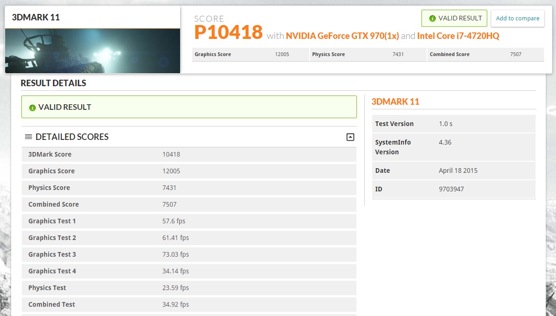Click the SystemInfo Version value 4.36
Screen dimensions: 556x316
click(x=445, y=142)
